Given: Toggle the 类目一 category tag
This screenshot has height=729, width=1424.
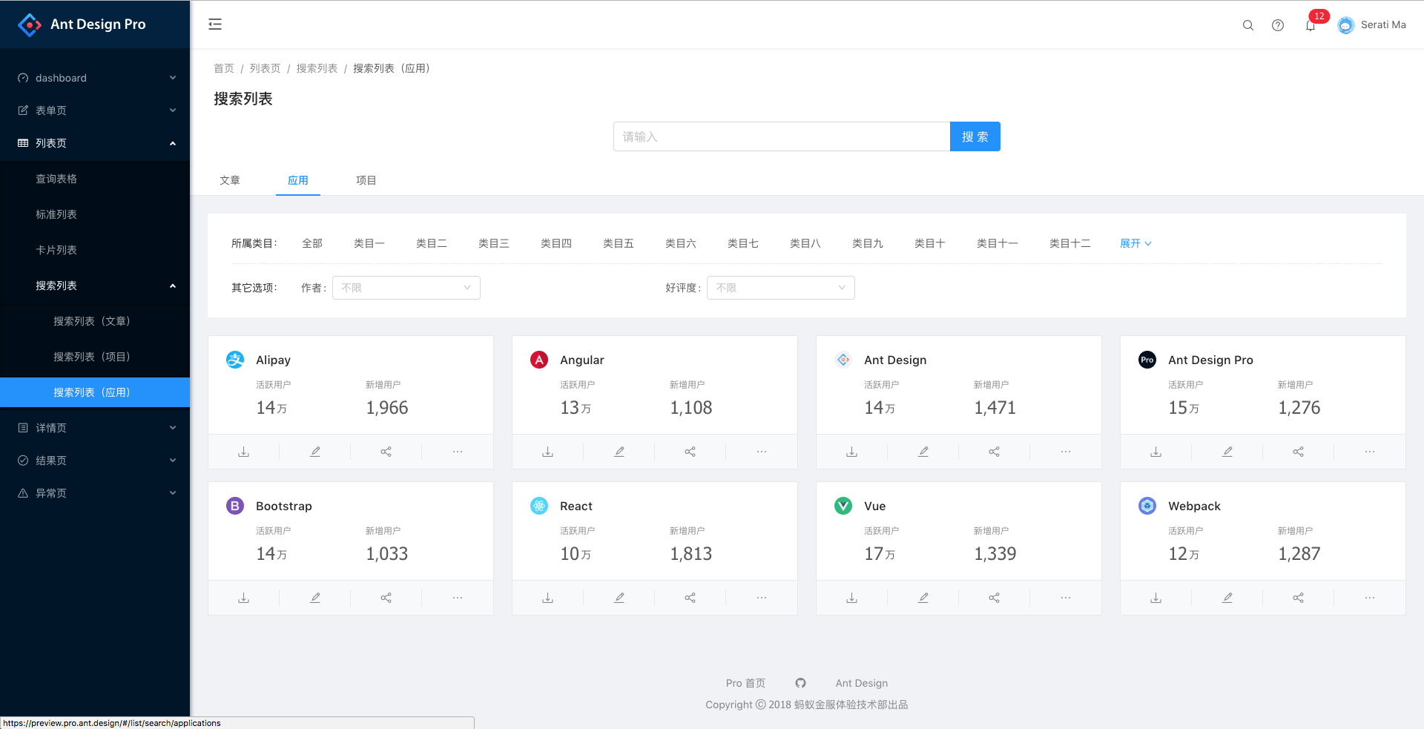Looking at the screenshot, I should pos(369,243).
